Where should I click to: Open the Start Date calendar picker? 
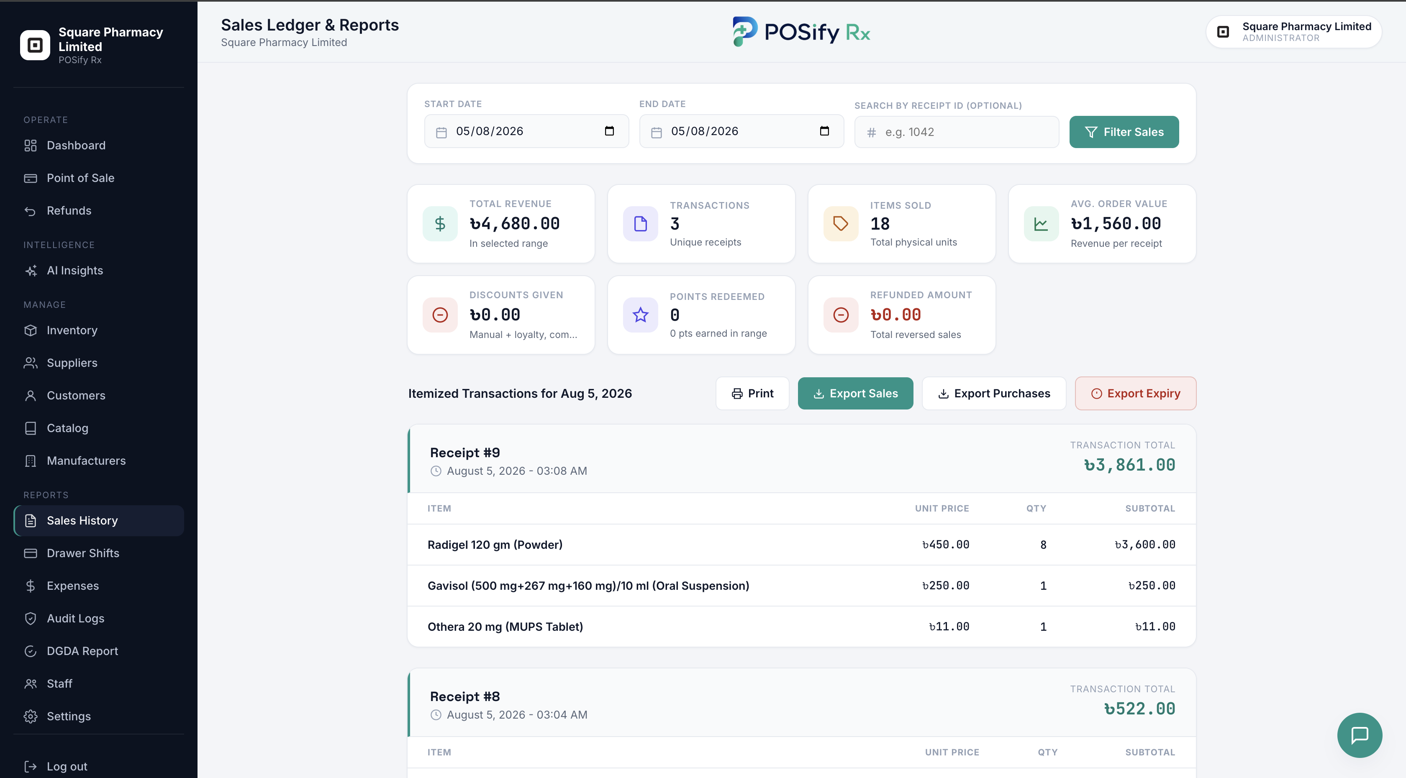click(609, 131)
